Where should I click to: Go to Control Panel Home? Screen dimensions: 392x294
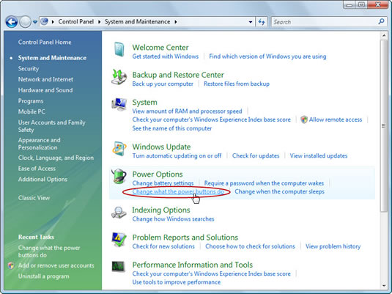click(45, 43)
